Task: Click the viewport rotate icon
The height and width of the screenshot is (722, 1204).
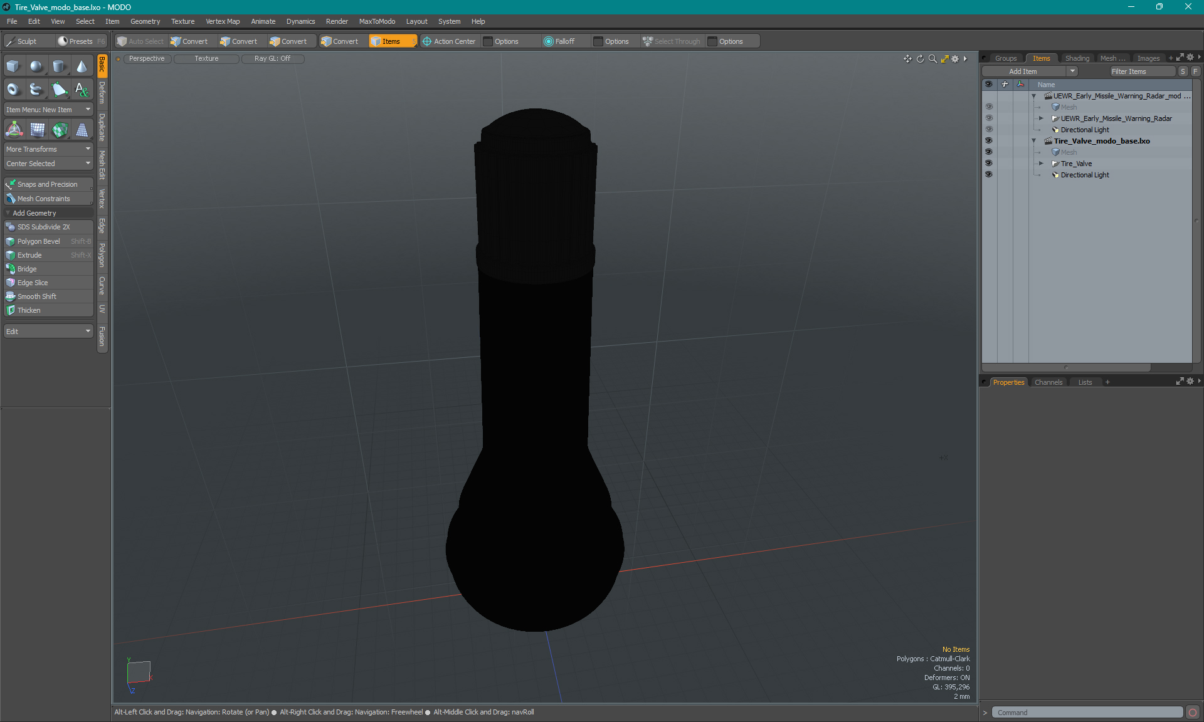Action: [x=920, y=59]
